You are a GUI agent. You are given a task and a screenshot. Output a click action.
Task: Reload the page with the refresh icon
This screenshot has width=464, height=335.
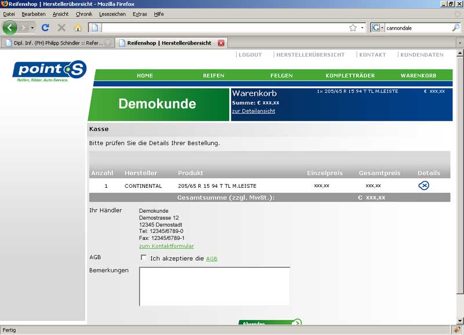(45, 27)
